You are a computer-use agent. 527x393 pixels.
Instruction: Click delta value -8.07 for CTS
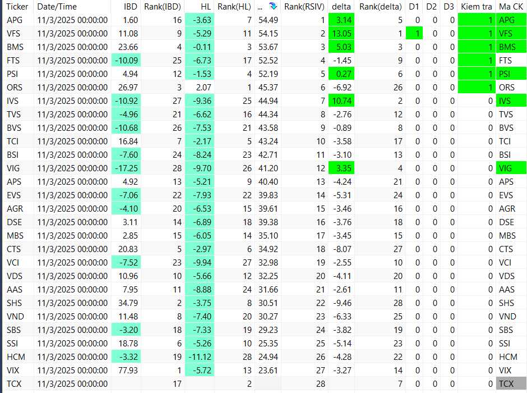tap(342, 249)
